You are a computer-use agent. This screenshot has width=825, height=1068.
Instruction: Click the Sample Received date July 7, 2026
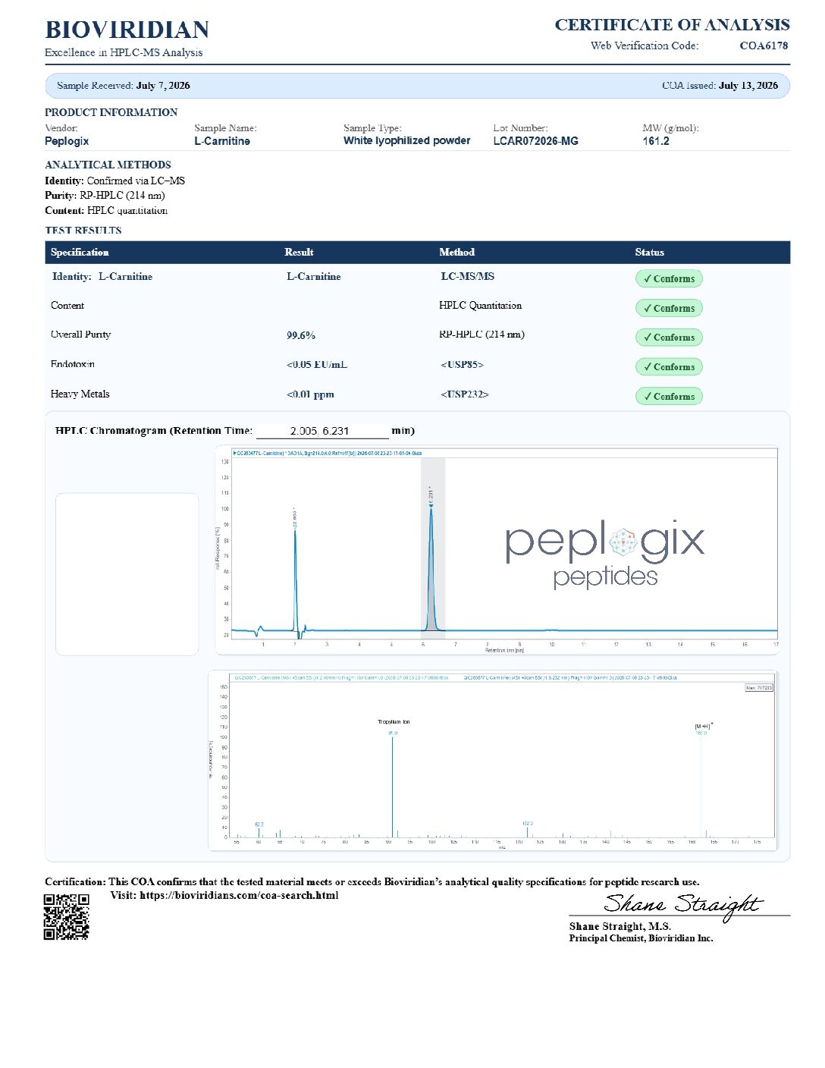click(x=163, y=86)
